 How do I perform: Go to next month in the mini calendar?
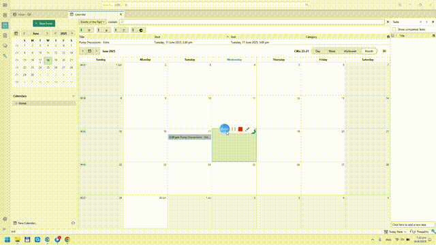[47, 33]
